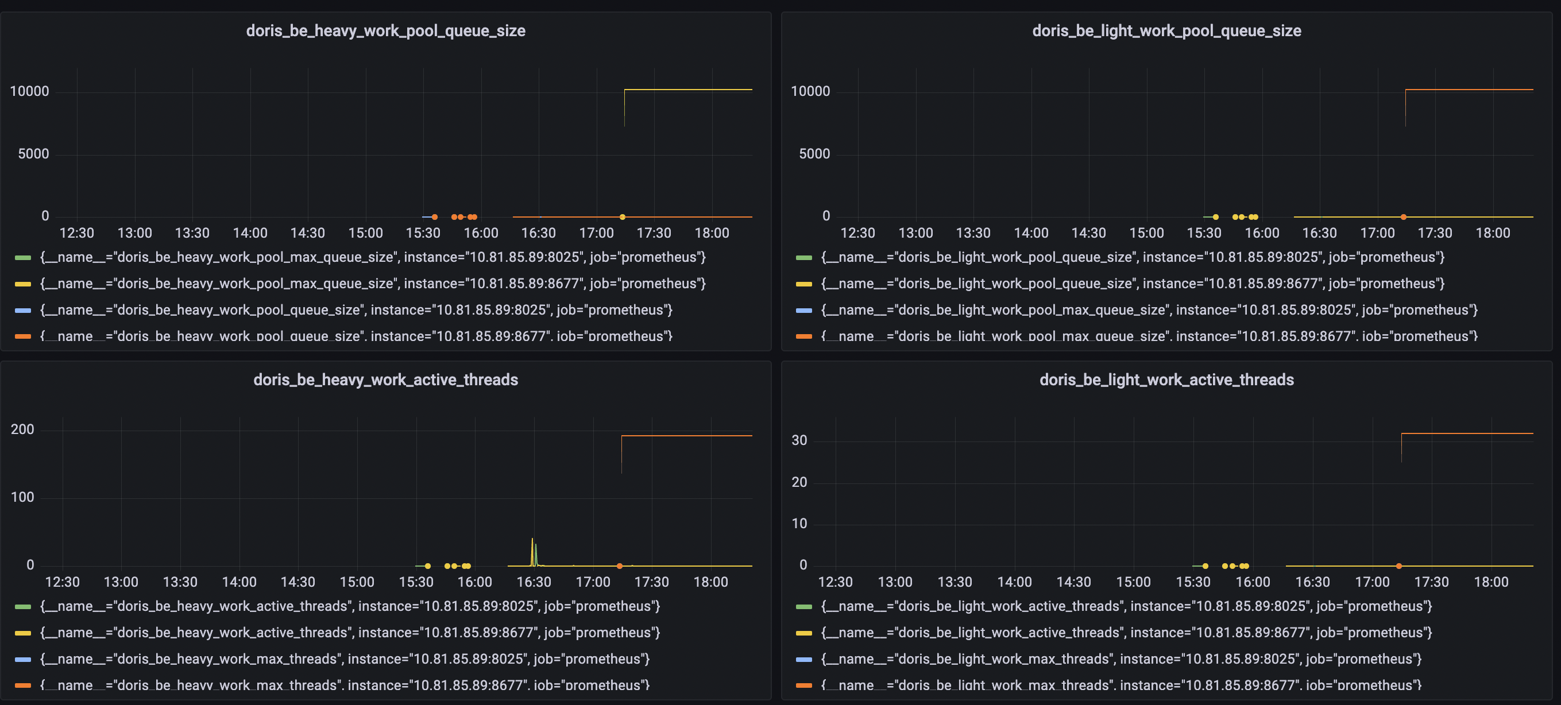
Task: Isolate light_work_max_threads 8025 legend series
Action: click(1121, 659)
